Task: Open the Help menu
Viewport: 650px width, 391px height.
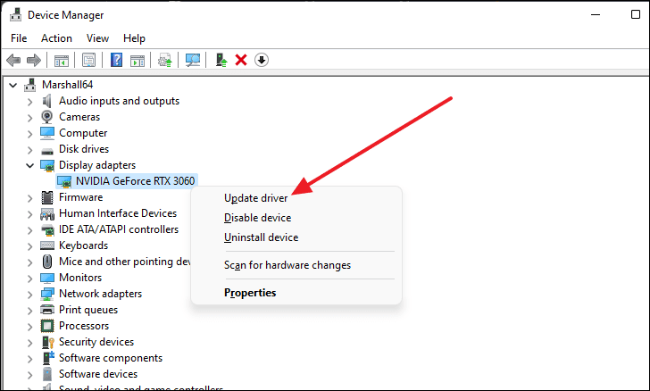Action: (x=134, y=38)
